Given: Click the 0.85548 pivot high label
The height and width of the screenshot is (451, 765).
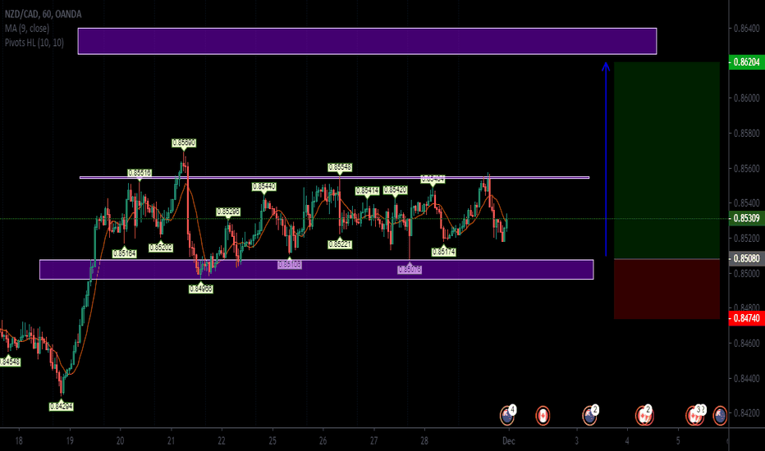Looking at the screenshot, I should click(x=340, y=166).
